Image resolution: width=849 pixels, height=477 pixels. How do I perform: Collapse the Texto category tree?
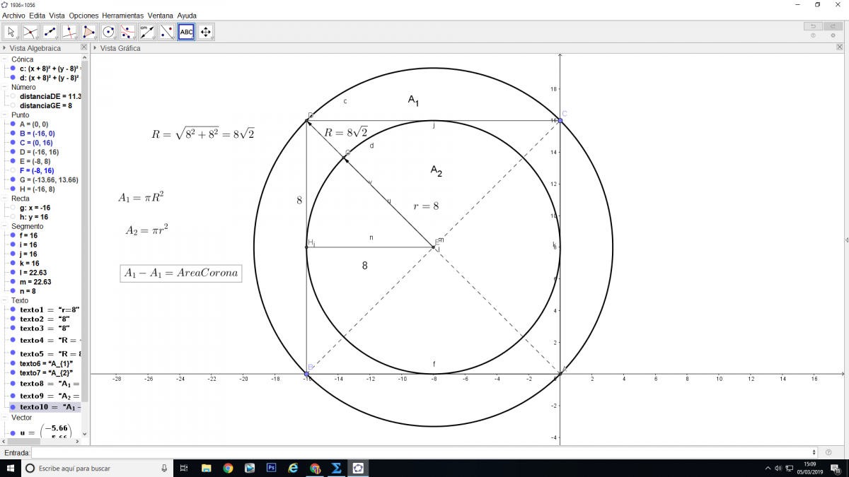[6, 300]
